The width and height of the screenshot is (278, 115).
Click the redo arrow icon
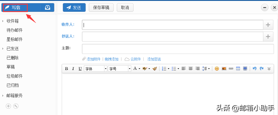(x=262, y=69)
